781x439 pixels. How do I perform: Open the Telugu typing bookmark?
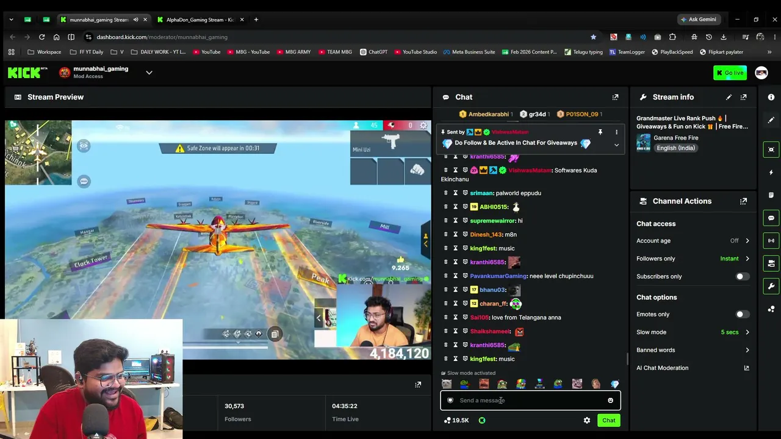point(583,52)
